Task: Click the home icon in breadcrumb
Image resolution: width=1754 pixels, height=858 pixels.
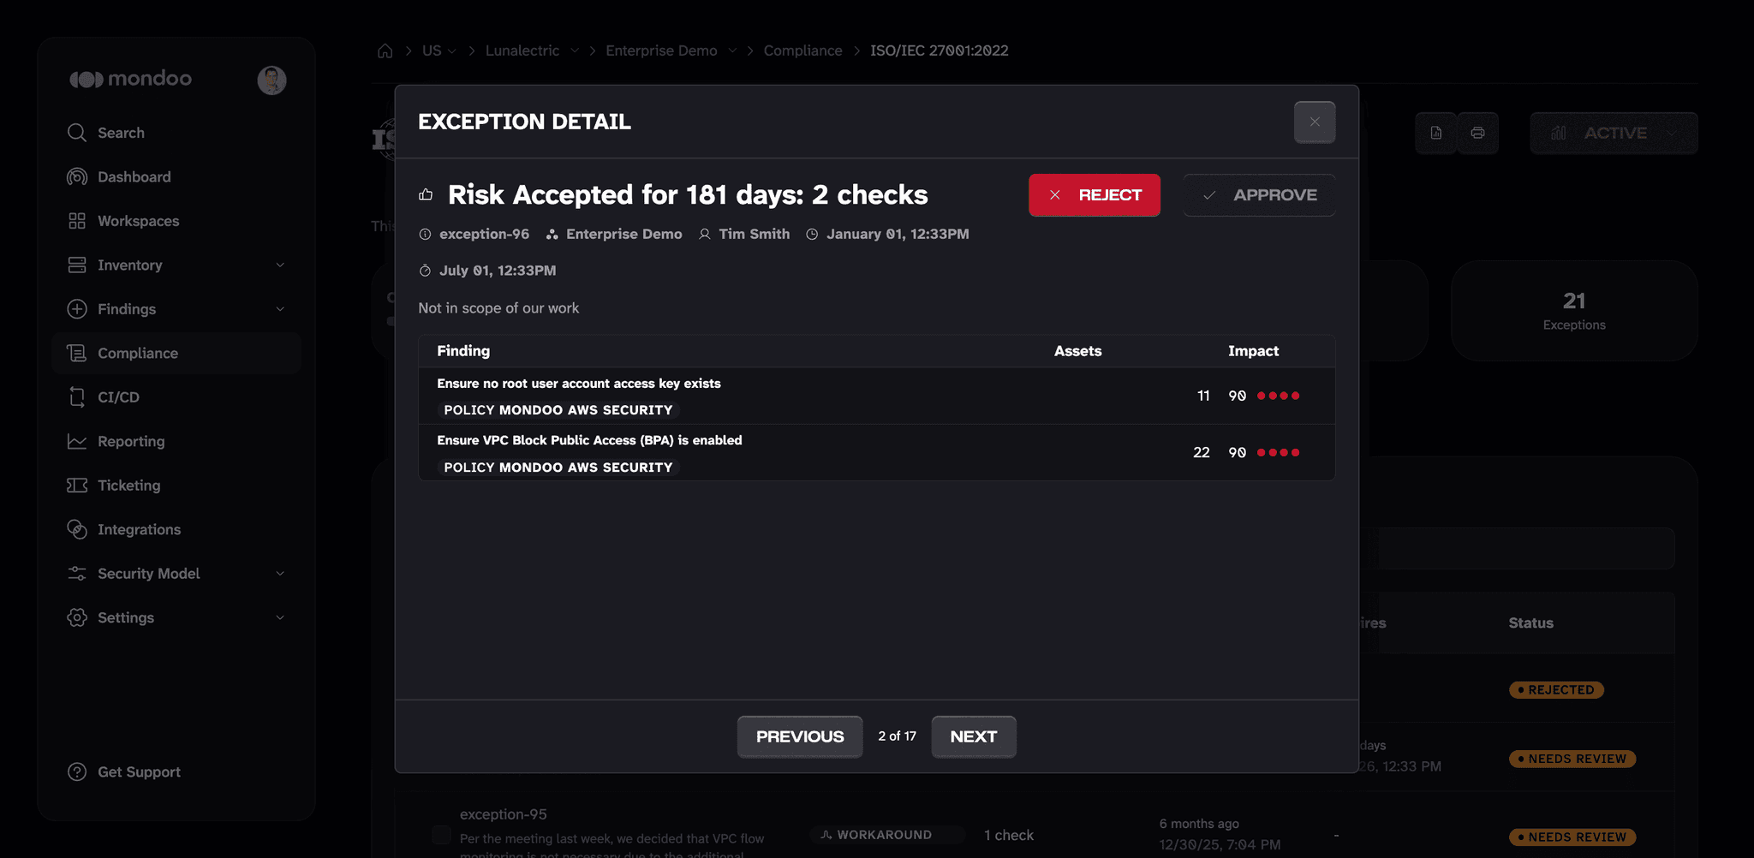Action: [385, 51]
